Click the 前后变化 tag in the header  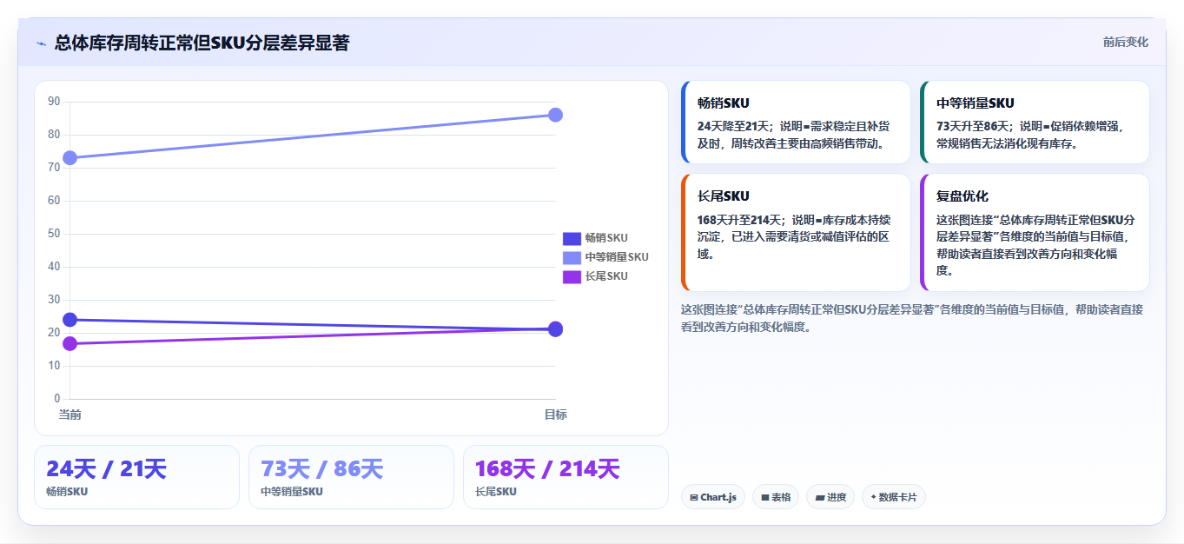pos(1126,42)
